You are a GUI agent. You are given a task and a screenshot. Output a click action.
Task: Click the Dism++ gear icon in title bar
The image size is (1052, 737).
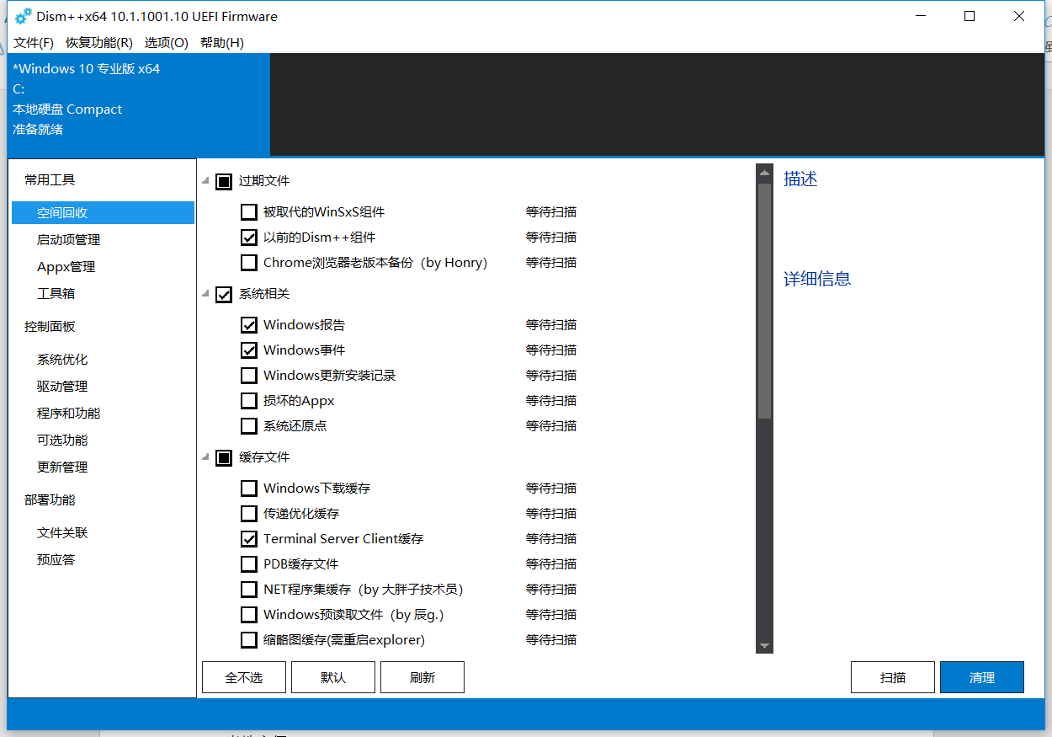click(21, 15)
